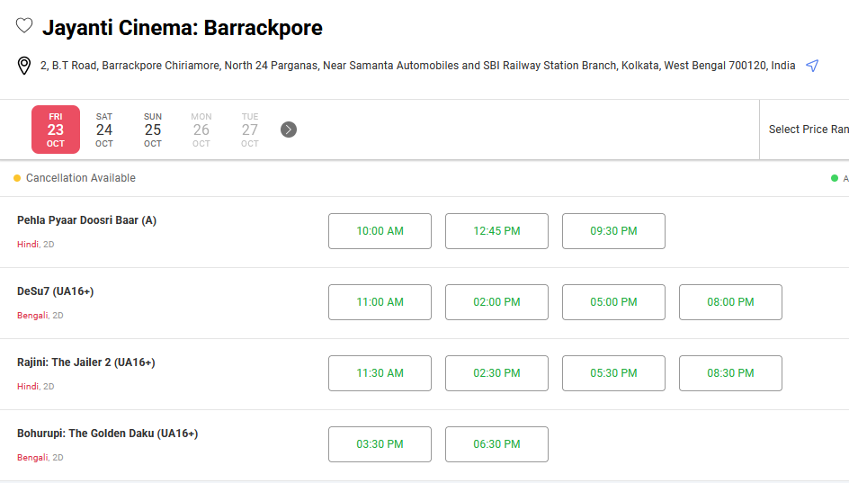The width and height of the screenshot is (849, 483).
Task: Switch to Sunday 25 Oct date
Action: click(153, 130)
